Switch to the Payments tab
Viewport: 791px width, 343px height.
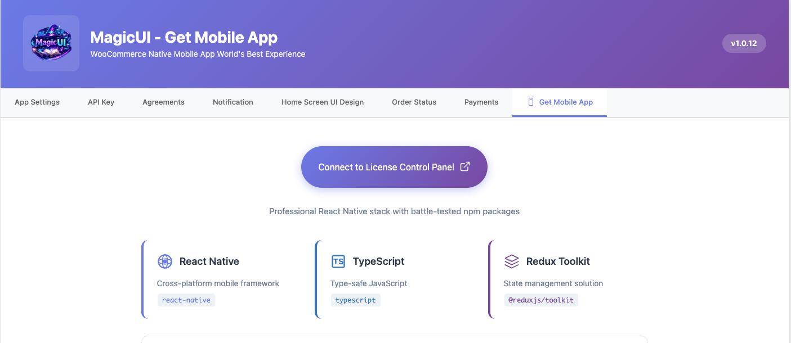pos(481,102)
